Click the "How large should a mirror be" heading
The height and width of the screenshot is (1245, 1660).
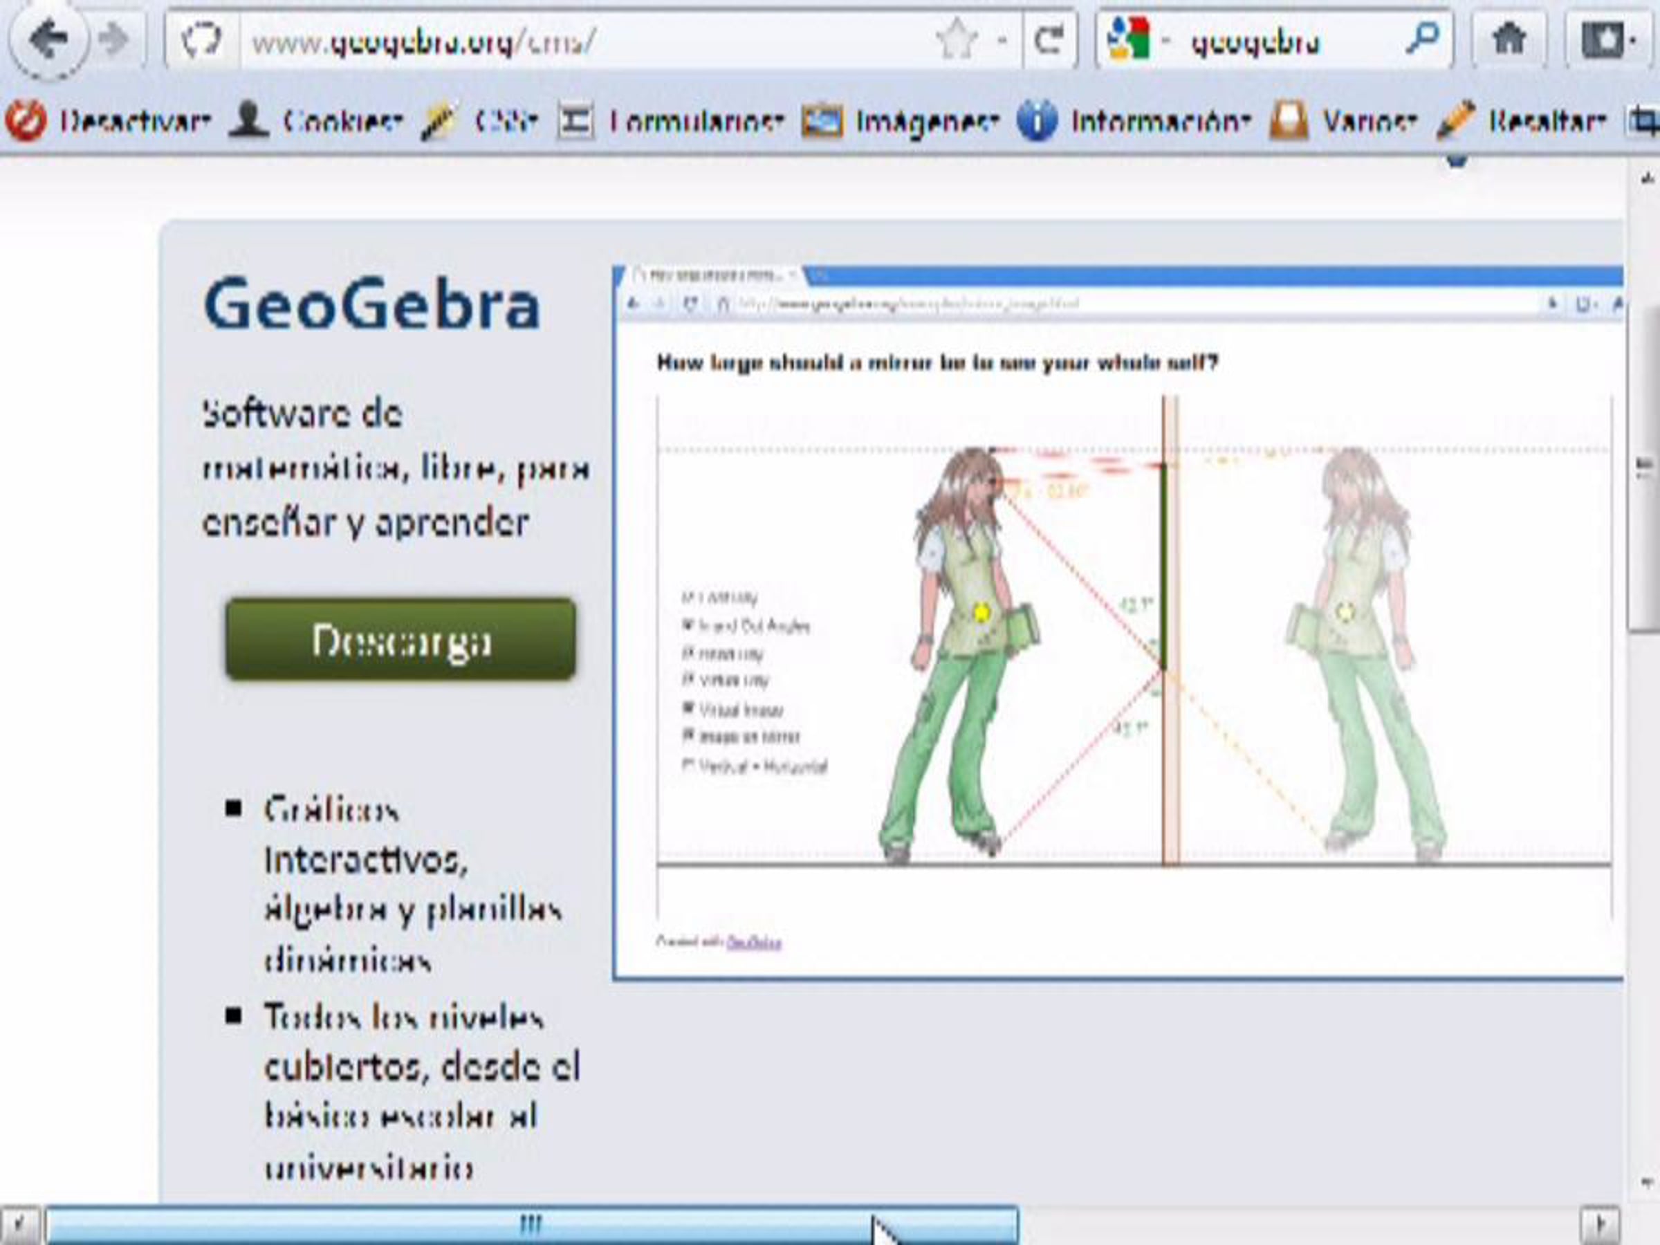coord(937,363)
